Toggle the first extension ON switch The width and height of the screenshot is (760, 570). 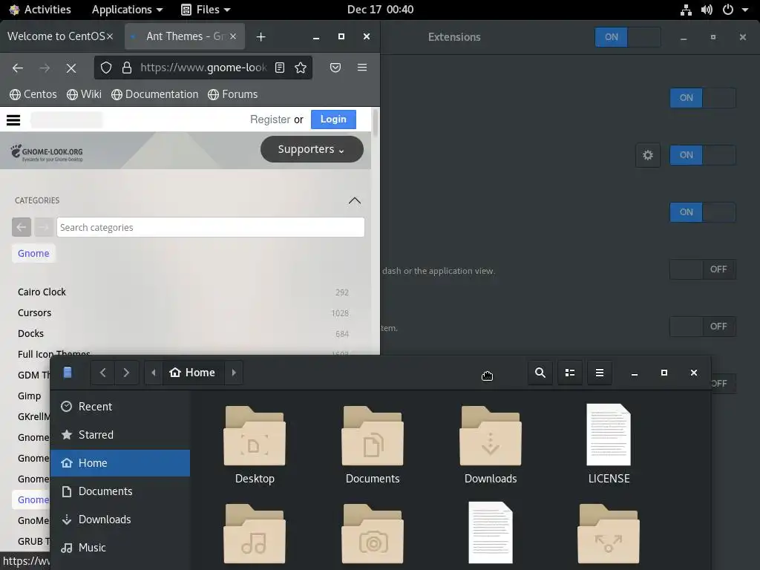(x=703, y=98)
